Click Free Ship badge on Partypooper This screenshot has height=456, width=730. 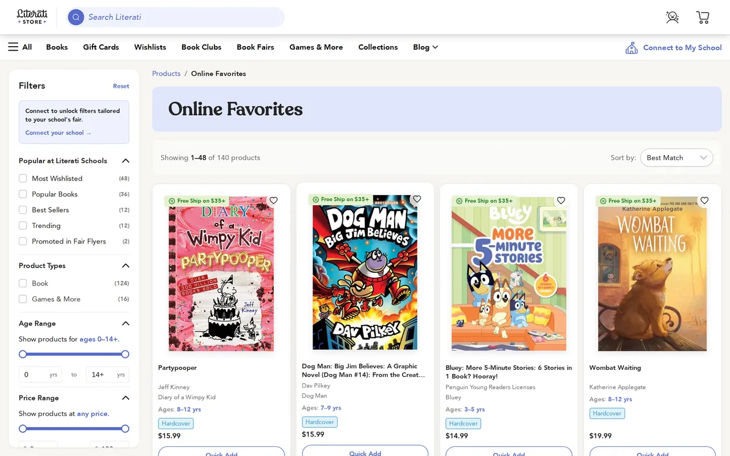197,201
